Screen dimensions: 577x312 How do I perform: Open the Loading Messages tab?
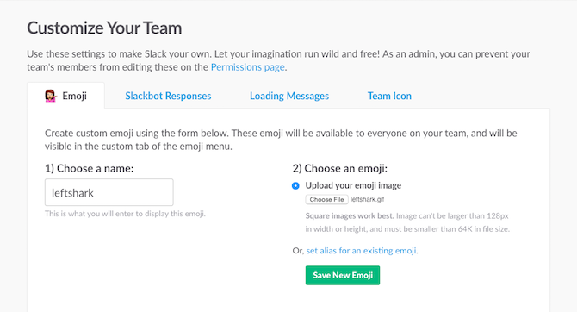289,96
